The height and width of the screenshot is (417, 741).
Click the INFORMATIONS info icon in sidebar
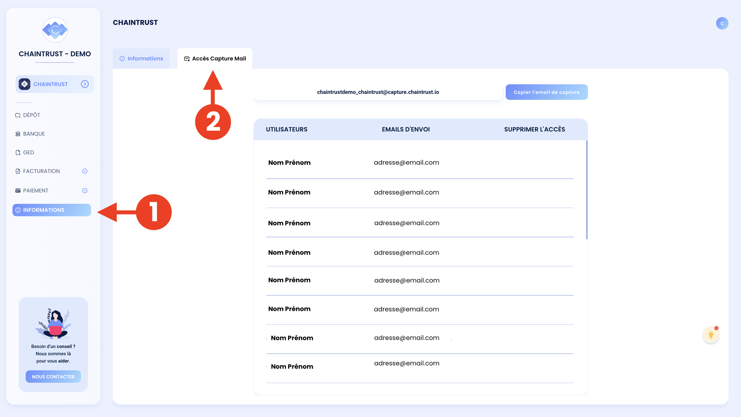pos(18,210)
